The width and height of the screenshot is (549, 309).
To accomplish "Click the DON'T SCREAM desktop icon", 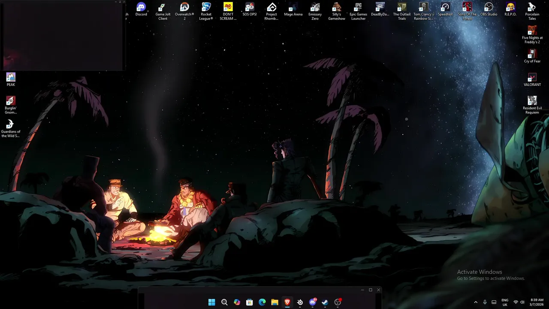I will click(228, 11).
